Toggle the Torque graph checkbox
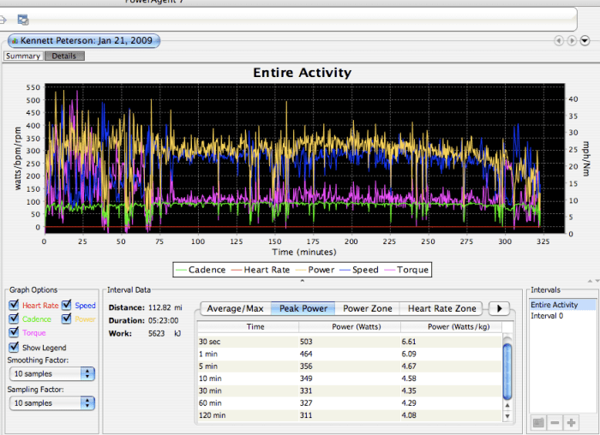 tap(14, 333)
